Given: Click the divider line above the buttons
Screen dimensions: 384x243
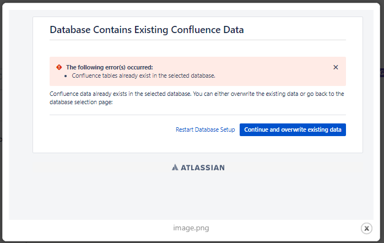Looking at the screenshot, I should [197, 115].
